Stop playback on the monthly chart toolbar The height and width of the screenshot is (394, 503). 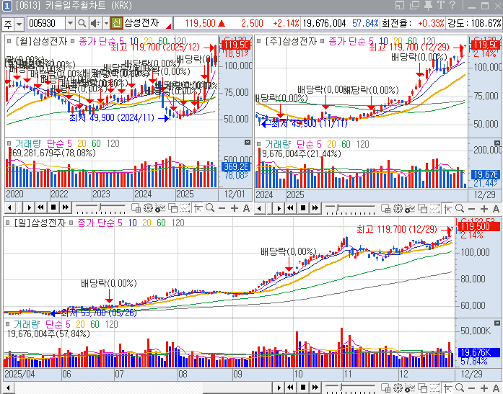point(53,208)
